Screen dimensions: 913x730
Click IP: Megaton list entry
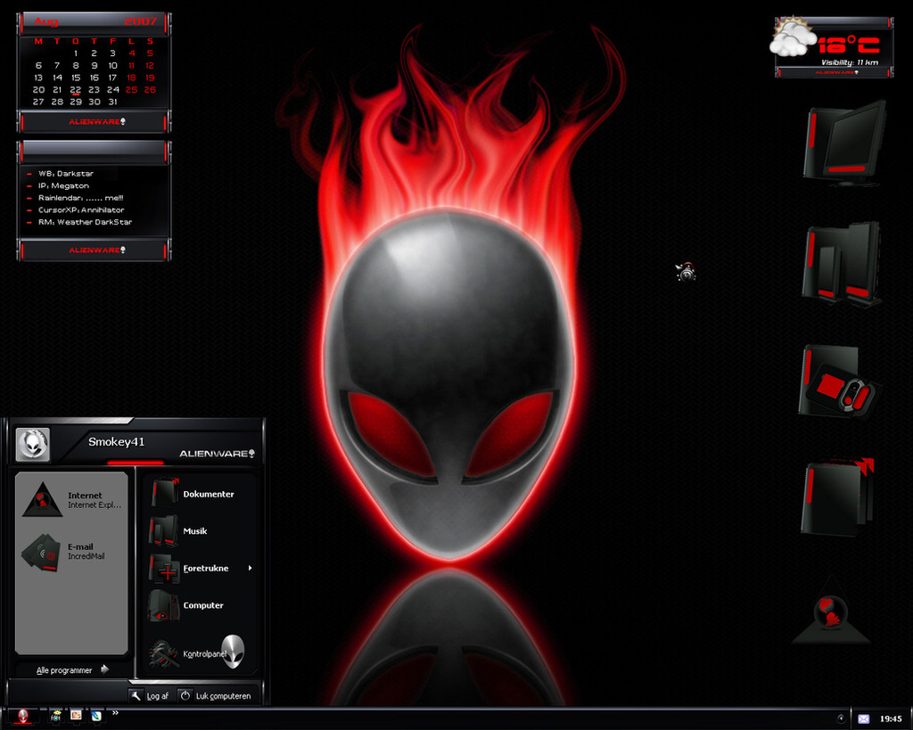click(63, 185)
